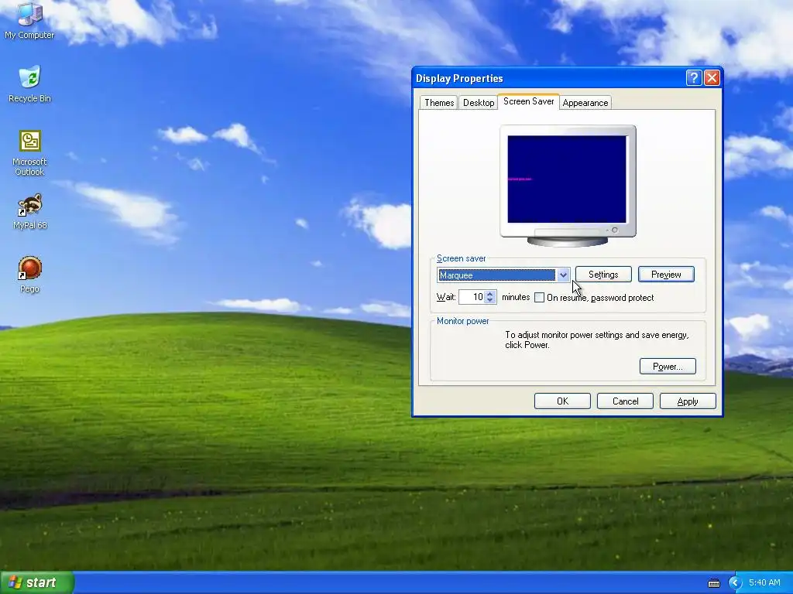793x594 pixels.
Task: Launch MyPal 68 browser shortcut
Action: 29,211
